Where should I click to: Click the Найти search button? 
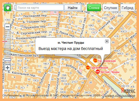click(73, 8)
